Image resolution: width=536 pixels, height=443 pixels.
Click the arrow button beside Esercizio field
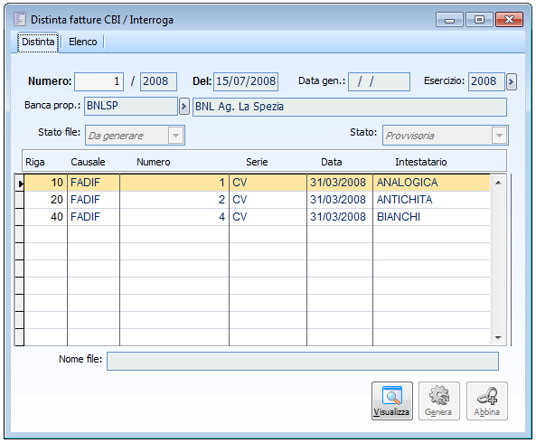(511, 81)
